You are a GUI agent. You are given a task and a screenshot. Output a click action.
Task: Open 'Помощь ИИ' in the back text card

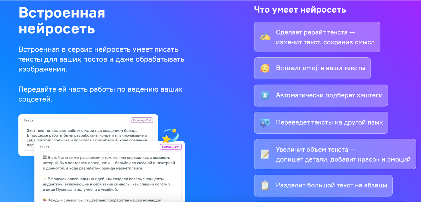click(142, 120)
